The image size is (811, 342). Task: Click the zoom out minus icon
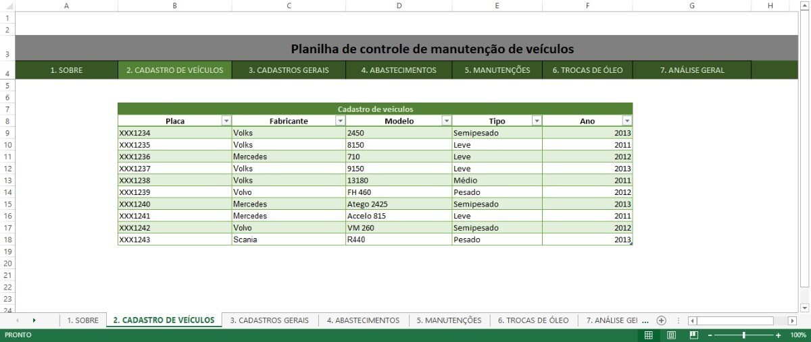(x=710, y=335)
